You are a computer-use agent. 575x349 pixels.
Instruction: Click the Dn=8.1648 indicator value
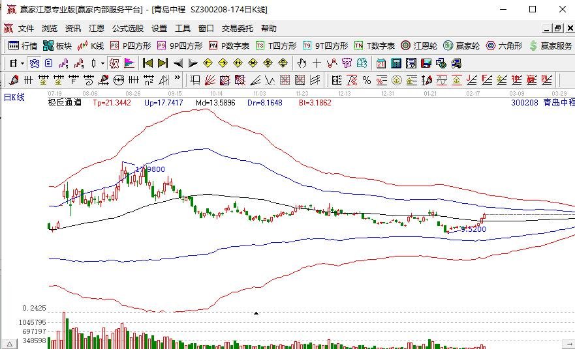click(265, 103)
